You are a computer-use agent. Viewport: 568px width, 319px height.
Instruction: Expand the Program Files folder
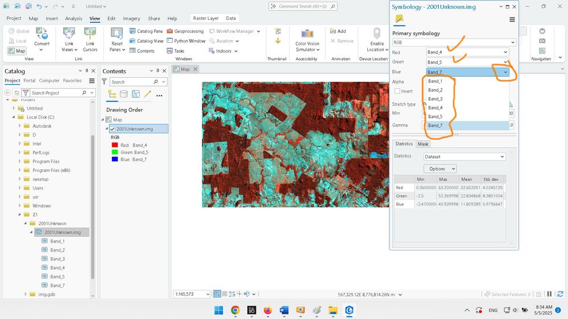click(x=19, y=161)
